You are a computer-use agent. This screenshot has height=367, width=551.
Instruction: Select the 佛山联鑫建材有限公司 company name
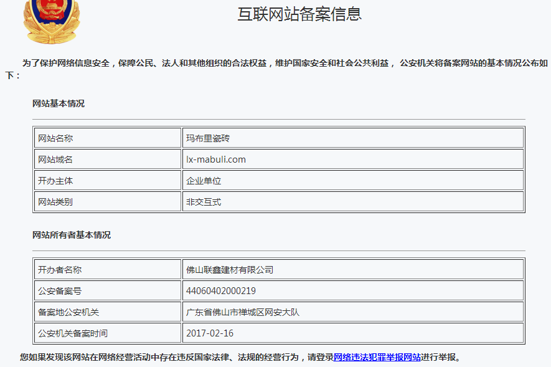(x=230, y=270)
